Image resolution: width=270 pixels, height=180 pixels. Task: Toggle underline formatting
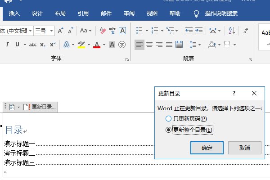pyautogui.click(x=17, y=45)
